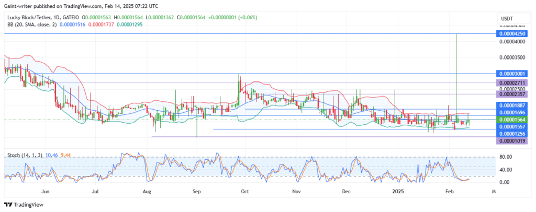Click the Sep label on time axis
The width and height of the screenshot is (536, 212).
(197, 192)
